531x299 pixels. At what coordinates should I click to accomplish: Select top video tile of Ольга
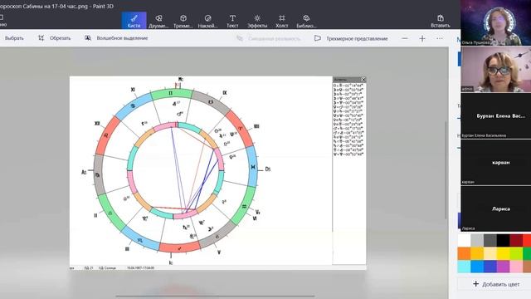coord(496,22)
